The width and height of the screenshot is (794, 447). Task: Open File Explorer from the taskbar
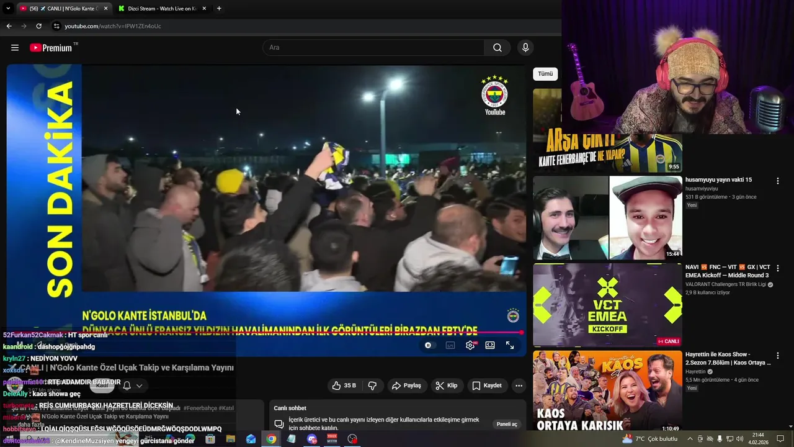(230, 439)
